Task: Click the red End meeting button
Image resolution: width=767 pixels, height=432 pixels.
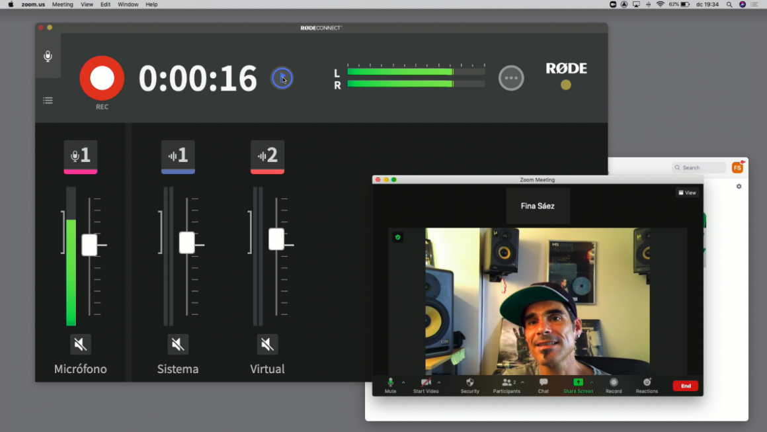Action: click(x=685, y=386)
